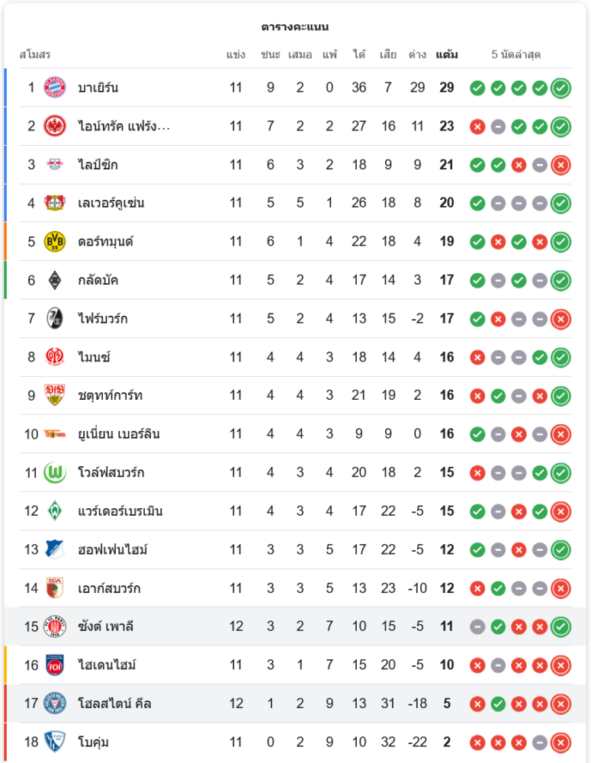Click the Bayer Leverkusen crest
Image resolution: width=591 pixels, height=763 pixels.
tap(55, 203)
